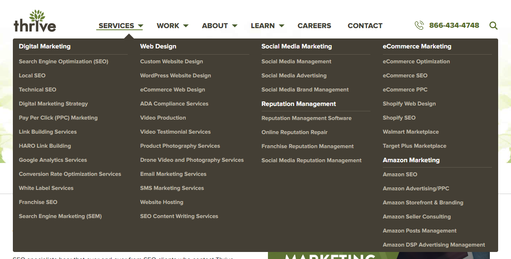This screenshot has width=511, height=259.
Task: Select Amazon DSP Advertising Management
Action: click(x=434, y=245)
